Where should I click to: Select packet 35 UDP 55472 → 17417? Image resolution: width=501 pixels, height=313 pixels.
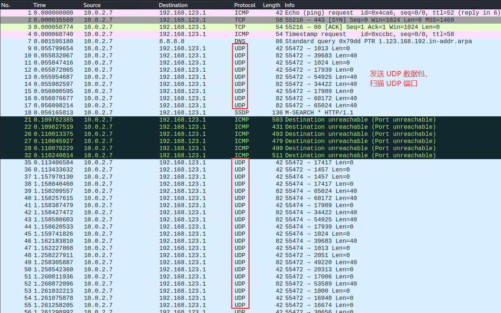[x=250, y=163]
